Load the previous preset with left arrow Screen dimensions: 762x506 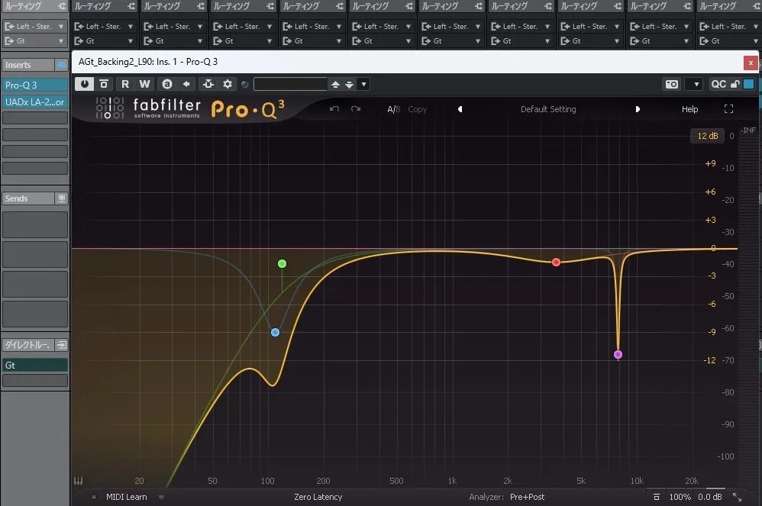460,109
